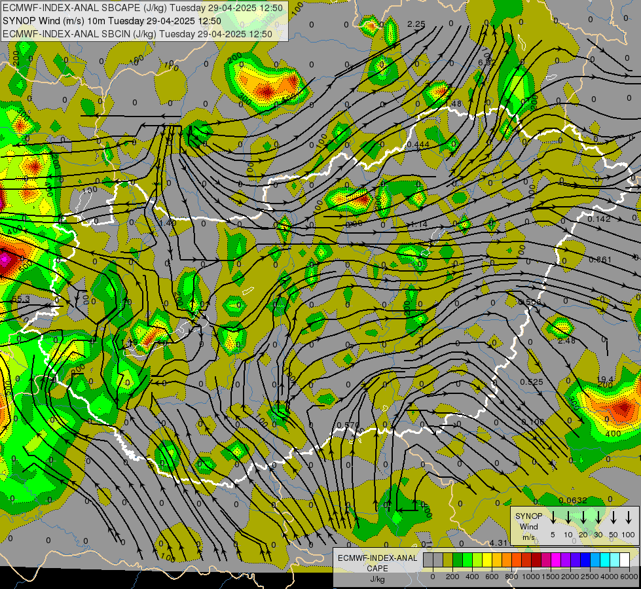Screen dimensions: 641x589
Task: Click the station value '1.14' on the map
Action: [418, 224]
